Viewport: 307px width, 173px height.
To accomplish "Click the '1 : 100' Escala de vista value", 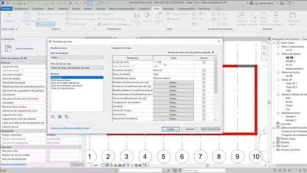I will pos(173,62).
